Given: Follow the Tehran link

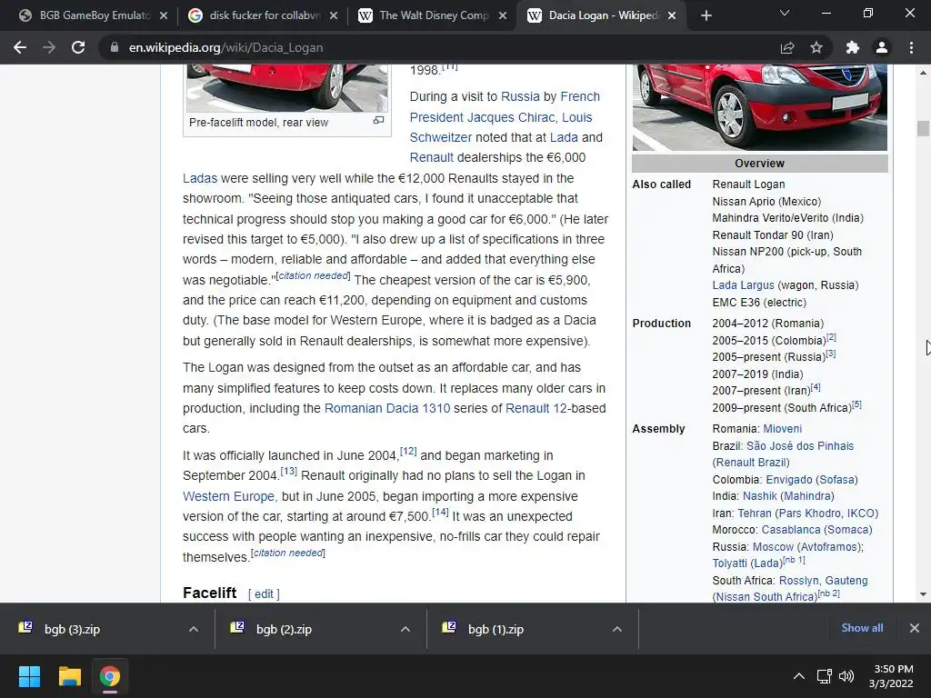Looking at the screenshot, I should (755, 514).
